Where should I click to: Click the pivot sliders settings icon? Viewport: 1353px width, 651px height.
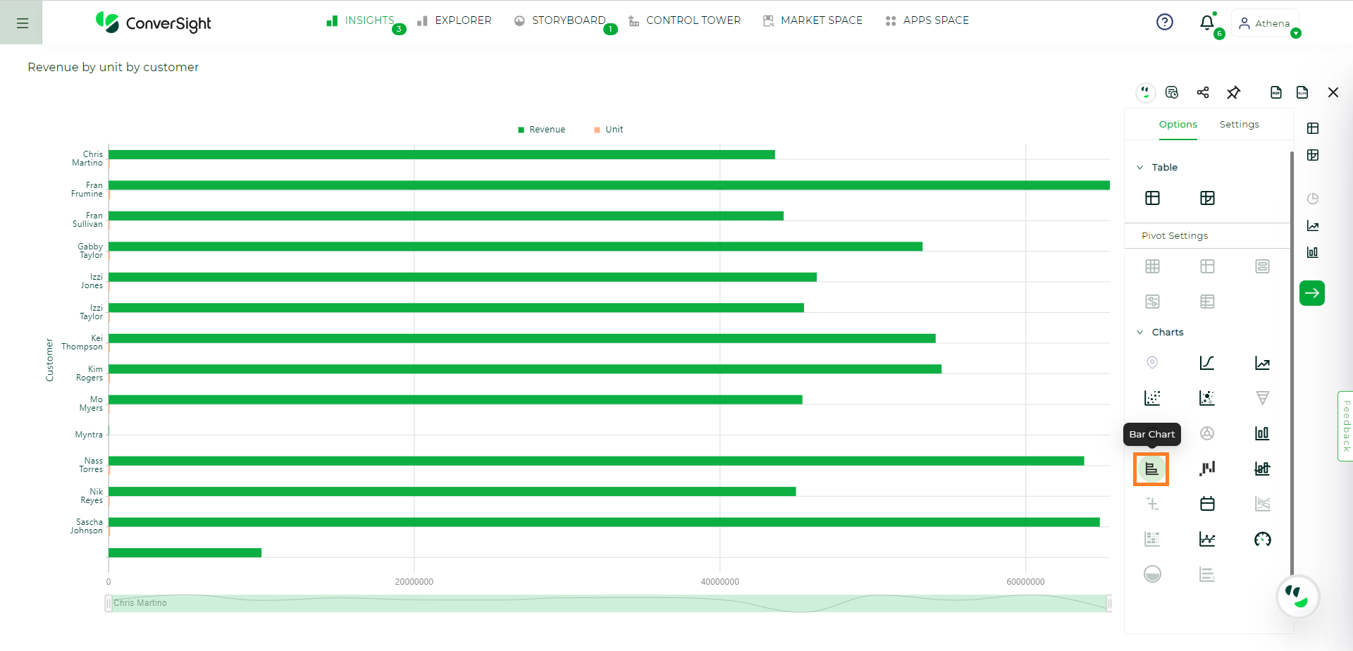1153,302
